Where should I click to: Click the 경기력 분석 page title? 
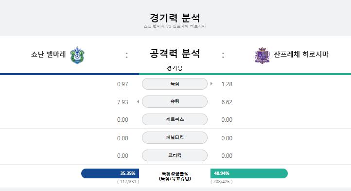(x=175, y=18)
